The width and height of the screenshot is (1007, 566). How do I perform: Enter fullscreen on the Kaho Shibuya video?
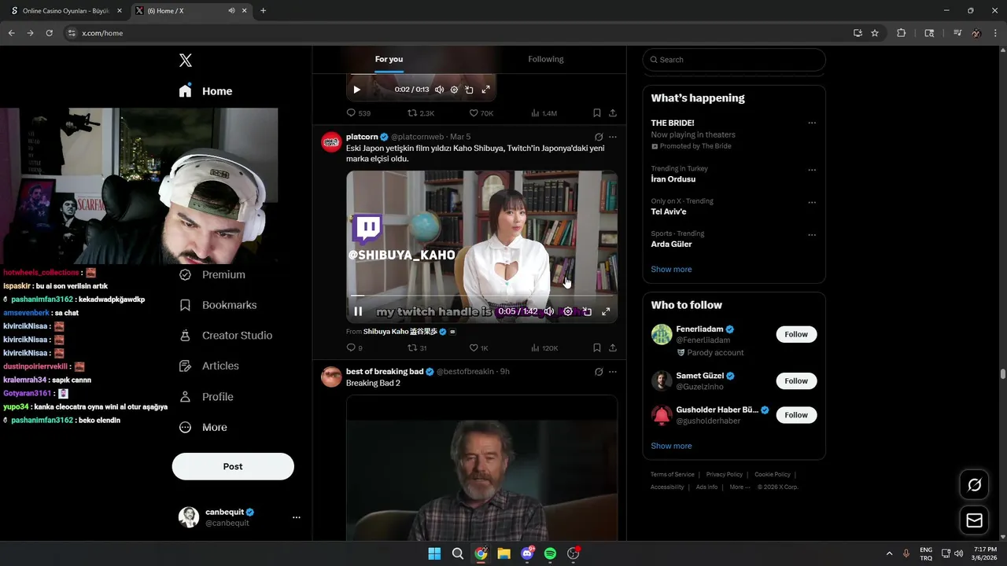point(606,311)
